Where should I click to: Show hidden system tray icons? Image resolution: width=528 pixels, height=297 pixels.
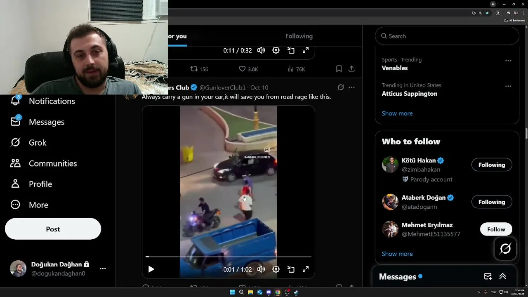(479, 292)
